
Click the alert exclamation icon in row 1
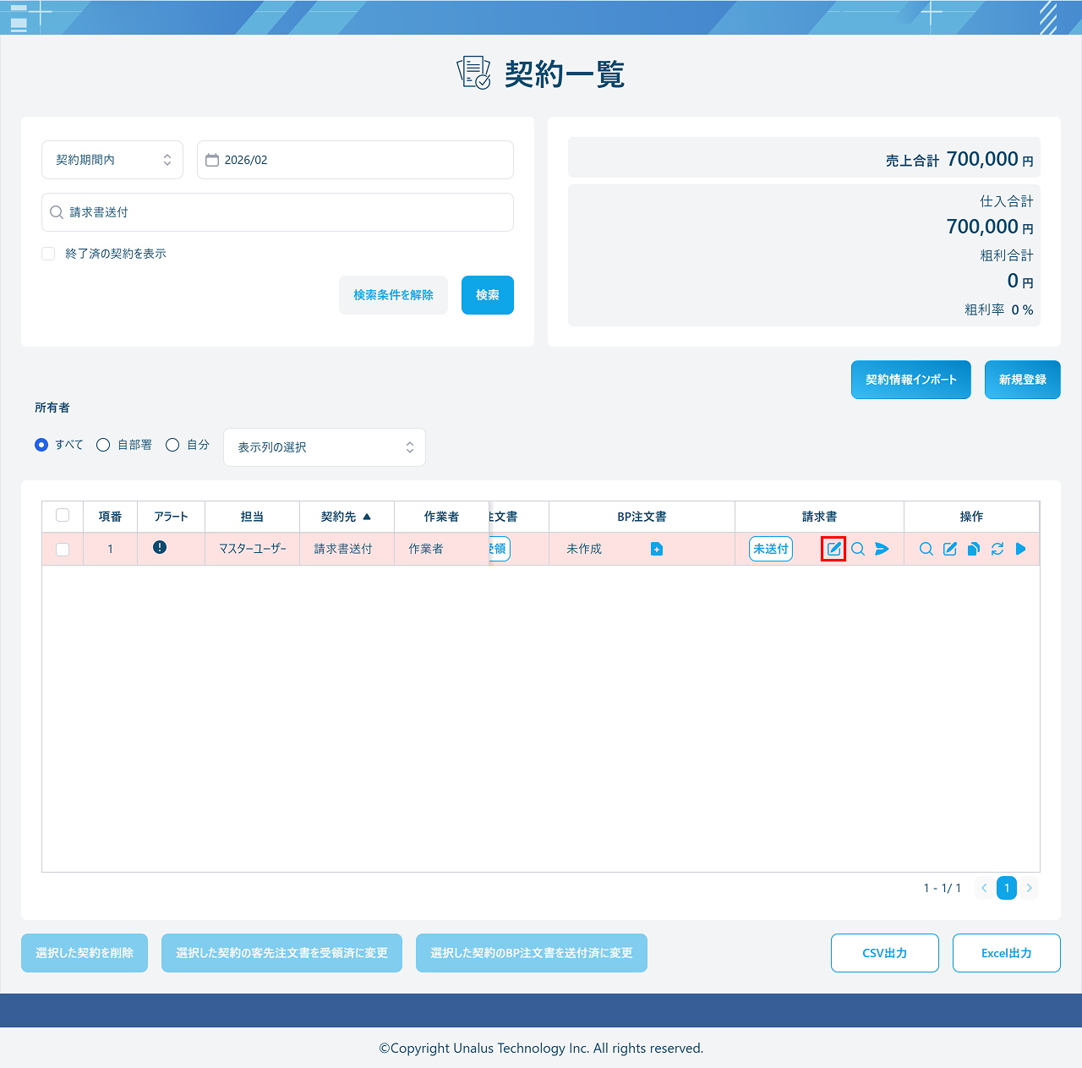point(160,547)
